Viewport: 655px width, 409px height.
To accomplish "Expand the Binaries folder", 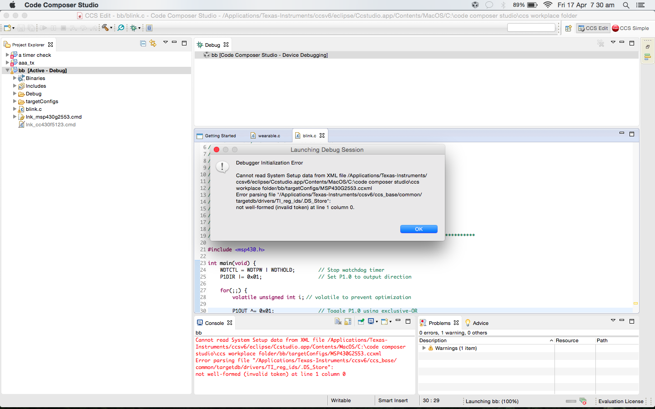I will click(x=15, y=78).
